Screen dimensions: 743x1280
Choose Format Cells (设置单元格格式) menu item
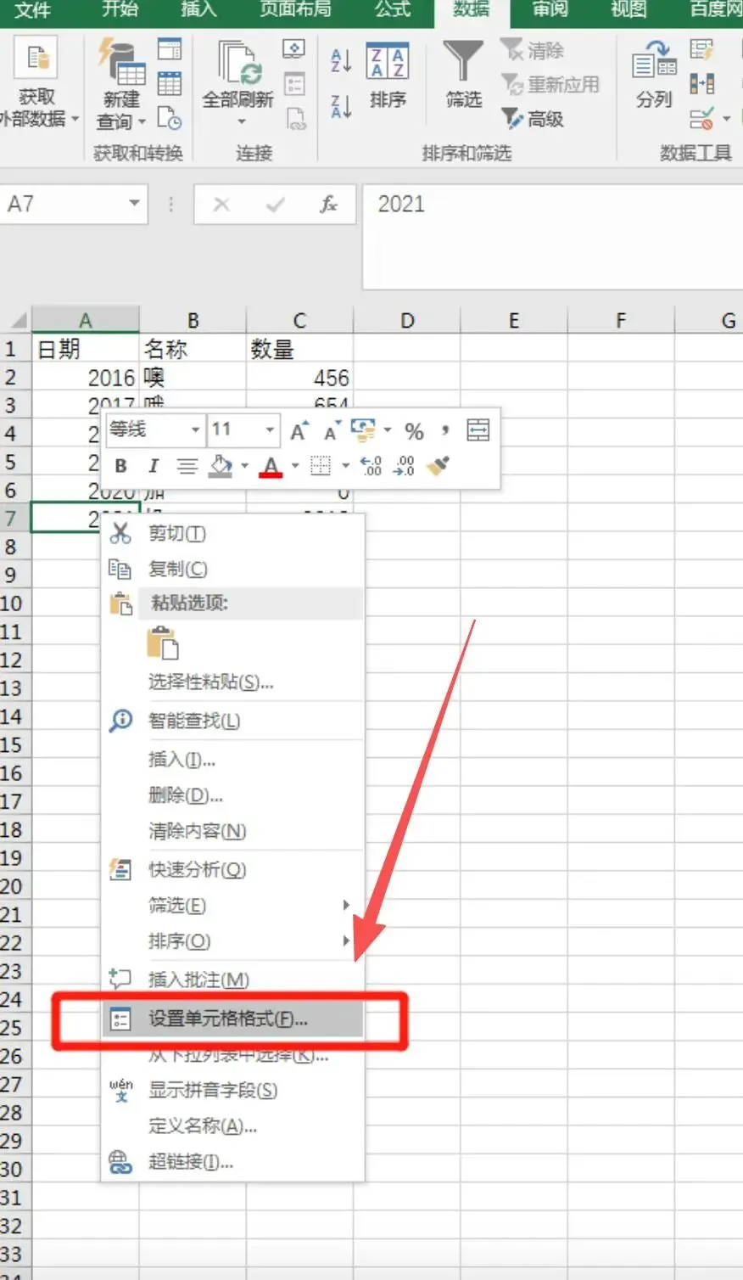(x=232, y=1019)
